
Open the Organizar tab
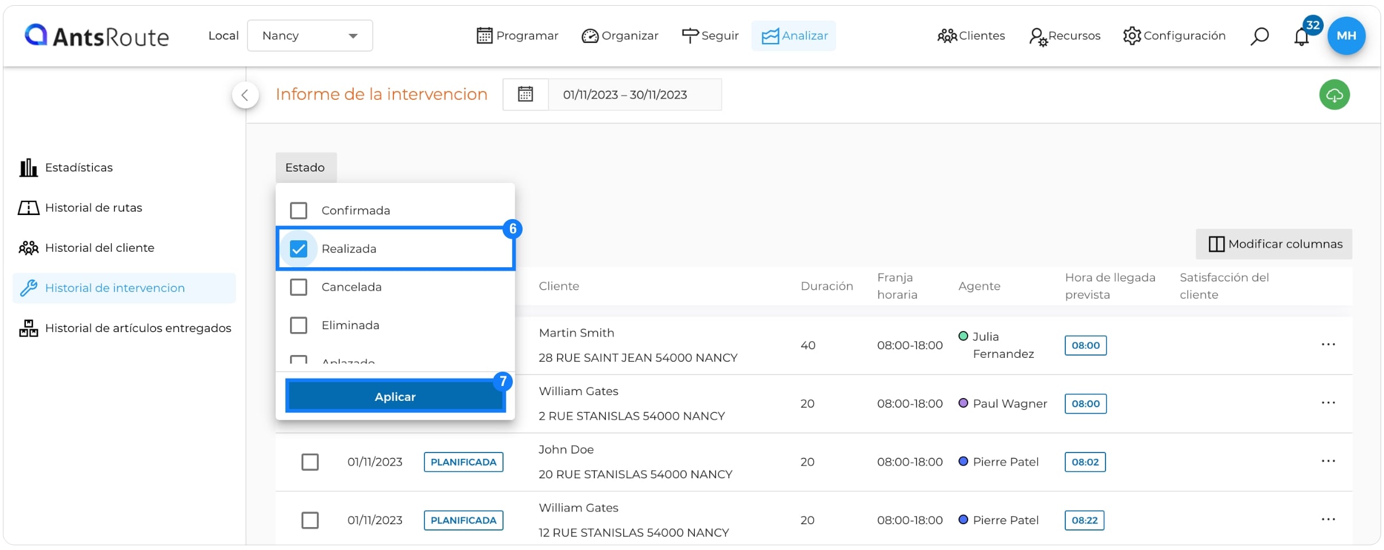pyautogui.click(x=620, y=36)
